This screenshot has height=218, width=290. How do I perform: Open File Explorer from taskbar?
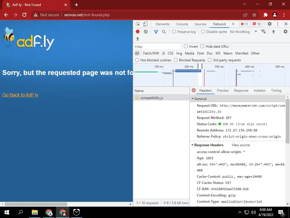tap(35, 212)
